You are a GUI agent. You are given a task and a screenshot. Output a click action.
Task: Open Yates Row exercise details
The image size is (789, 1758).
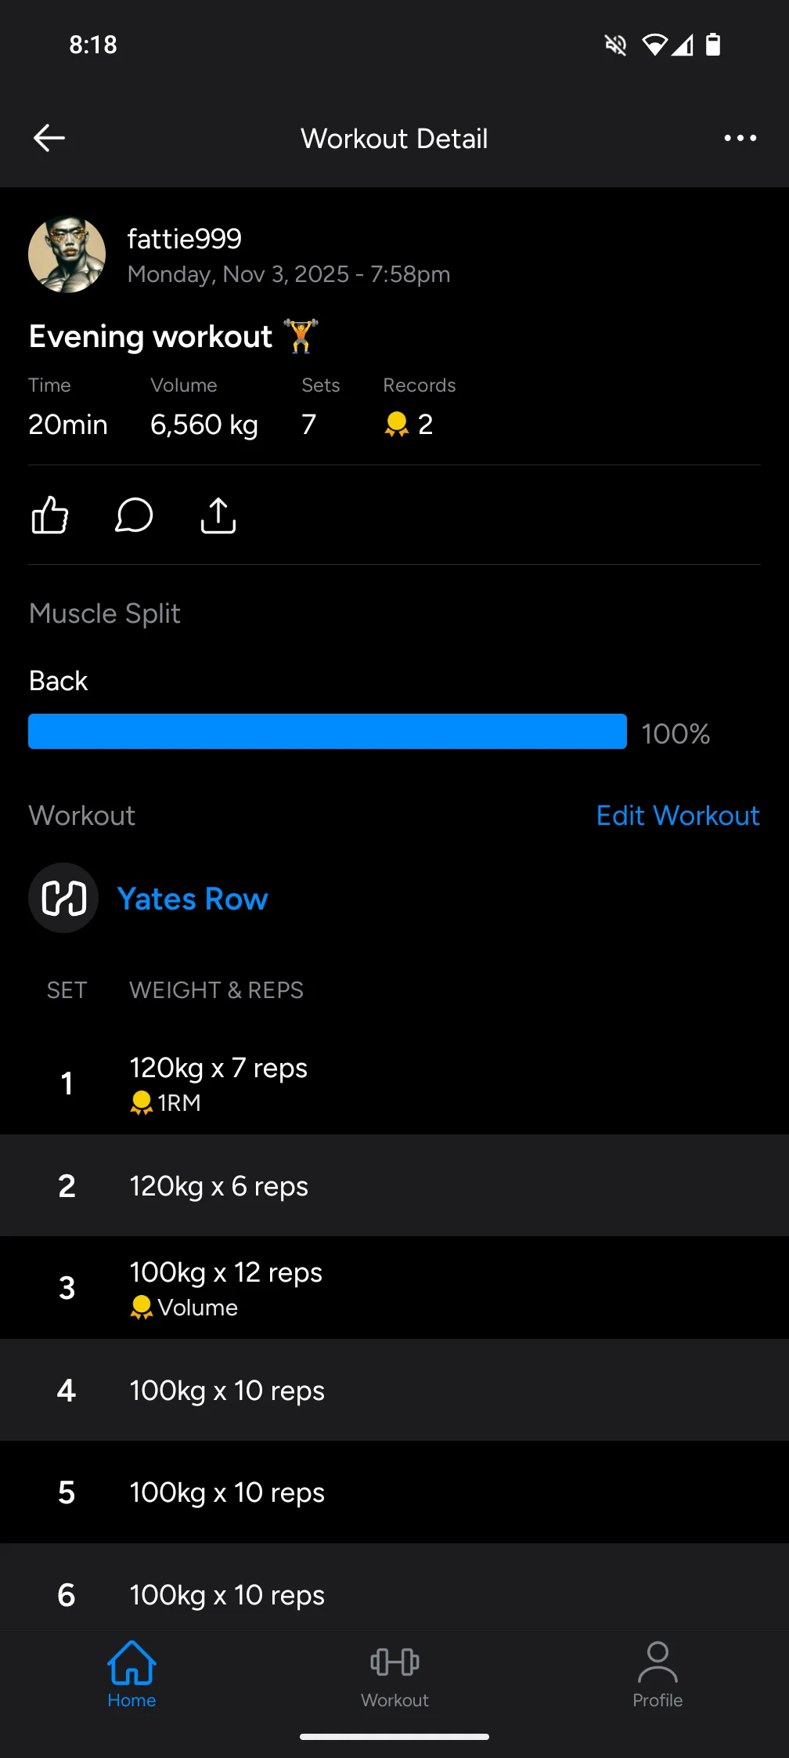(193, 899)
